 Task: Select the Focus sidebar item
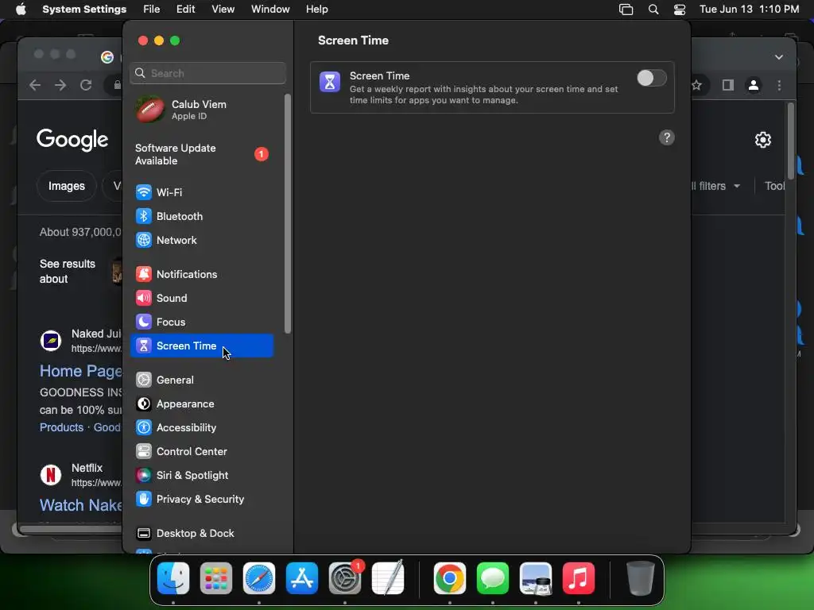pyautogui.click(x=201, y=322)
